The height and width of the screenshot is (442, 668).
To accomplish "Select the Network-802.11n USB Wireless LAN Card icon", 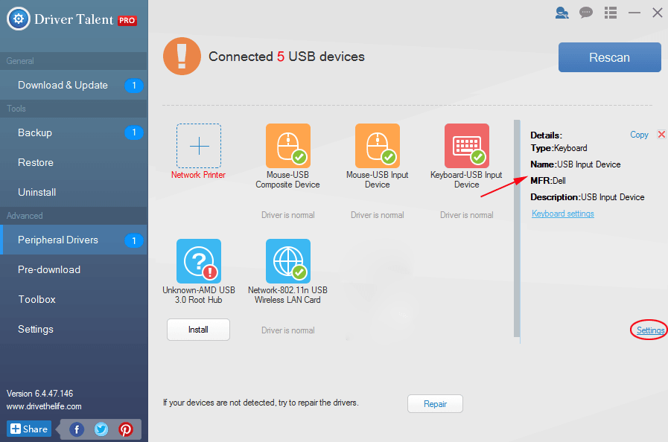I will tap(288, 261).
